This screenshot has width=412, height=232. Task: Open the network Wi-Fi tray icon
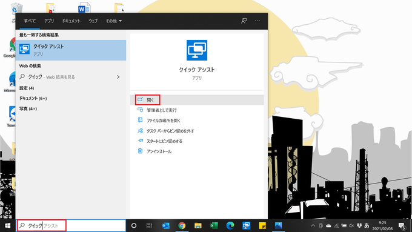pyautogui.click(x=336, y=225)
